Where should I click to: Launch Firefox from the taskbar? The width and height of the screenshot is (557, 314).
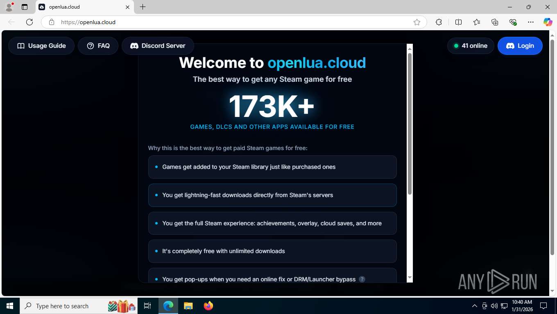click(208, 306)
